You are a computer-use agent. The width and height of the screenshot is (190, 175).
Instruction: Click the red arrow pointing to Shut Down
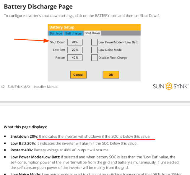(32, 40)
